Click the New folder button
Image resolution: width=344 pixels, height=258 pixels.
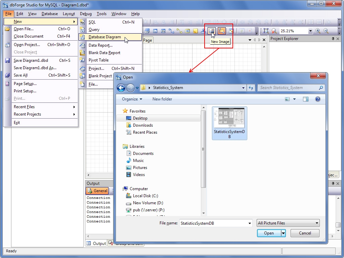pos(162,99)
